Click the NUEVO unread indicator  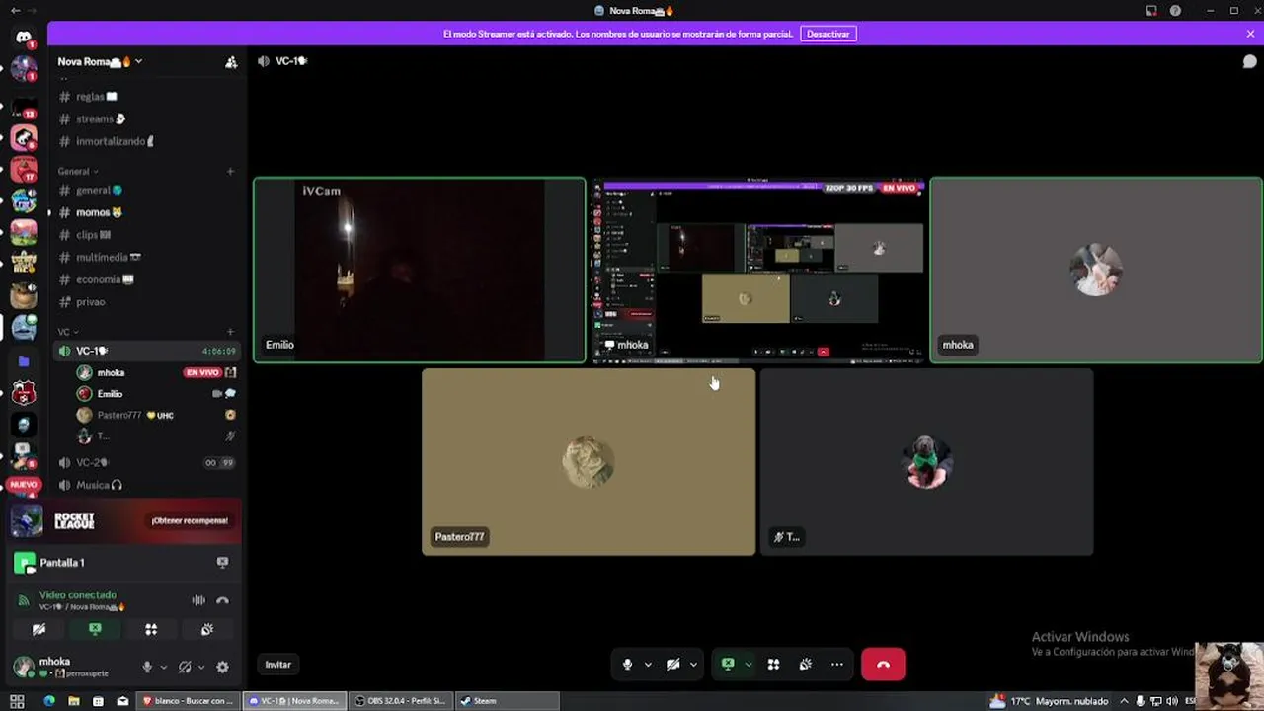24,485
